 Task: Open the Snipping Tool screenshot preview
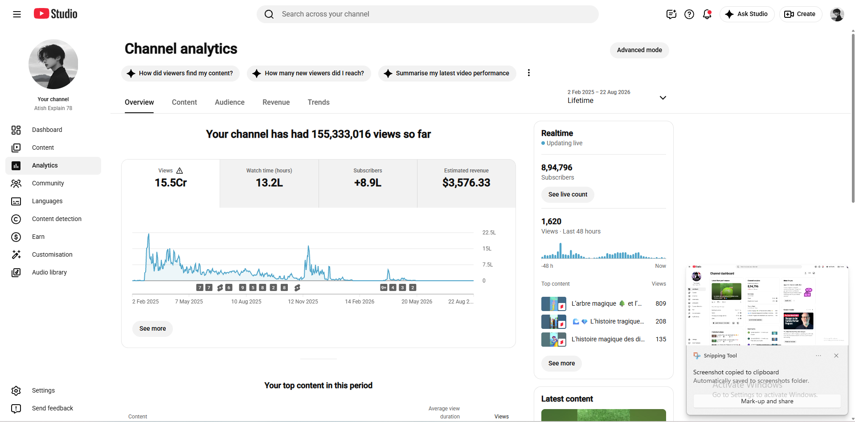pyautogui.click(x=767, y=305)
